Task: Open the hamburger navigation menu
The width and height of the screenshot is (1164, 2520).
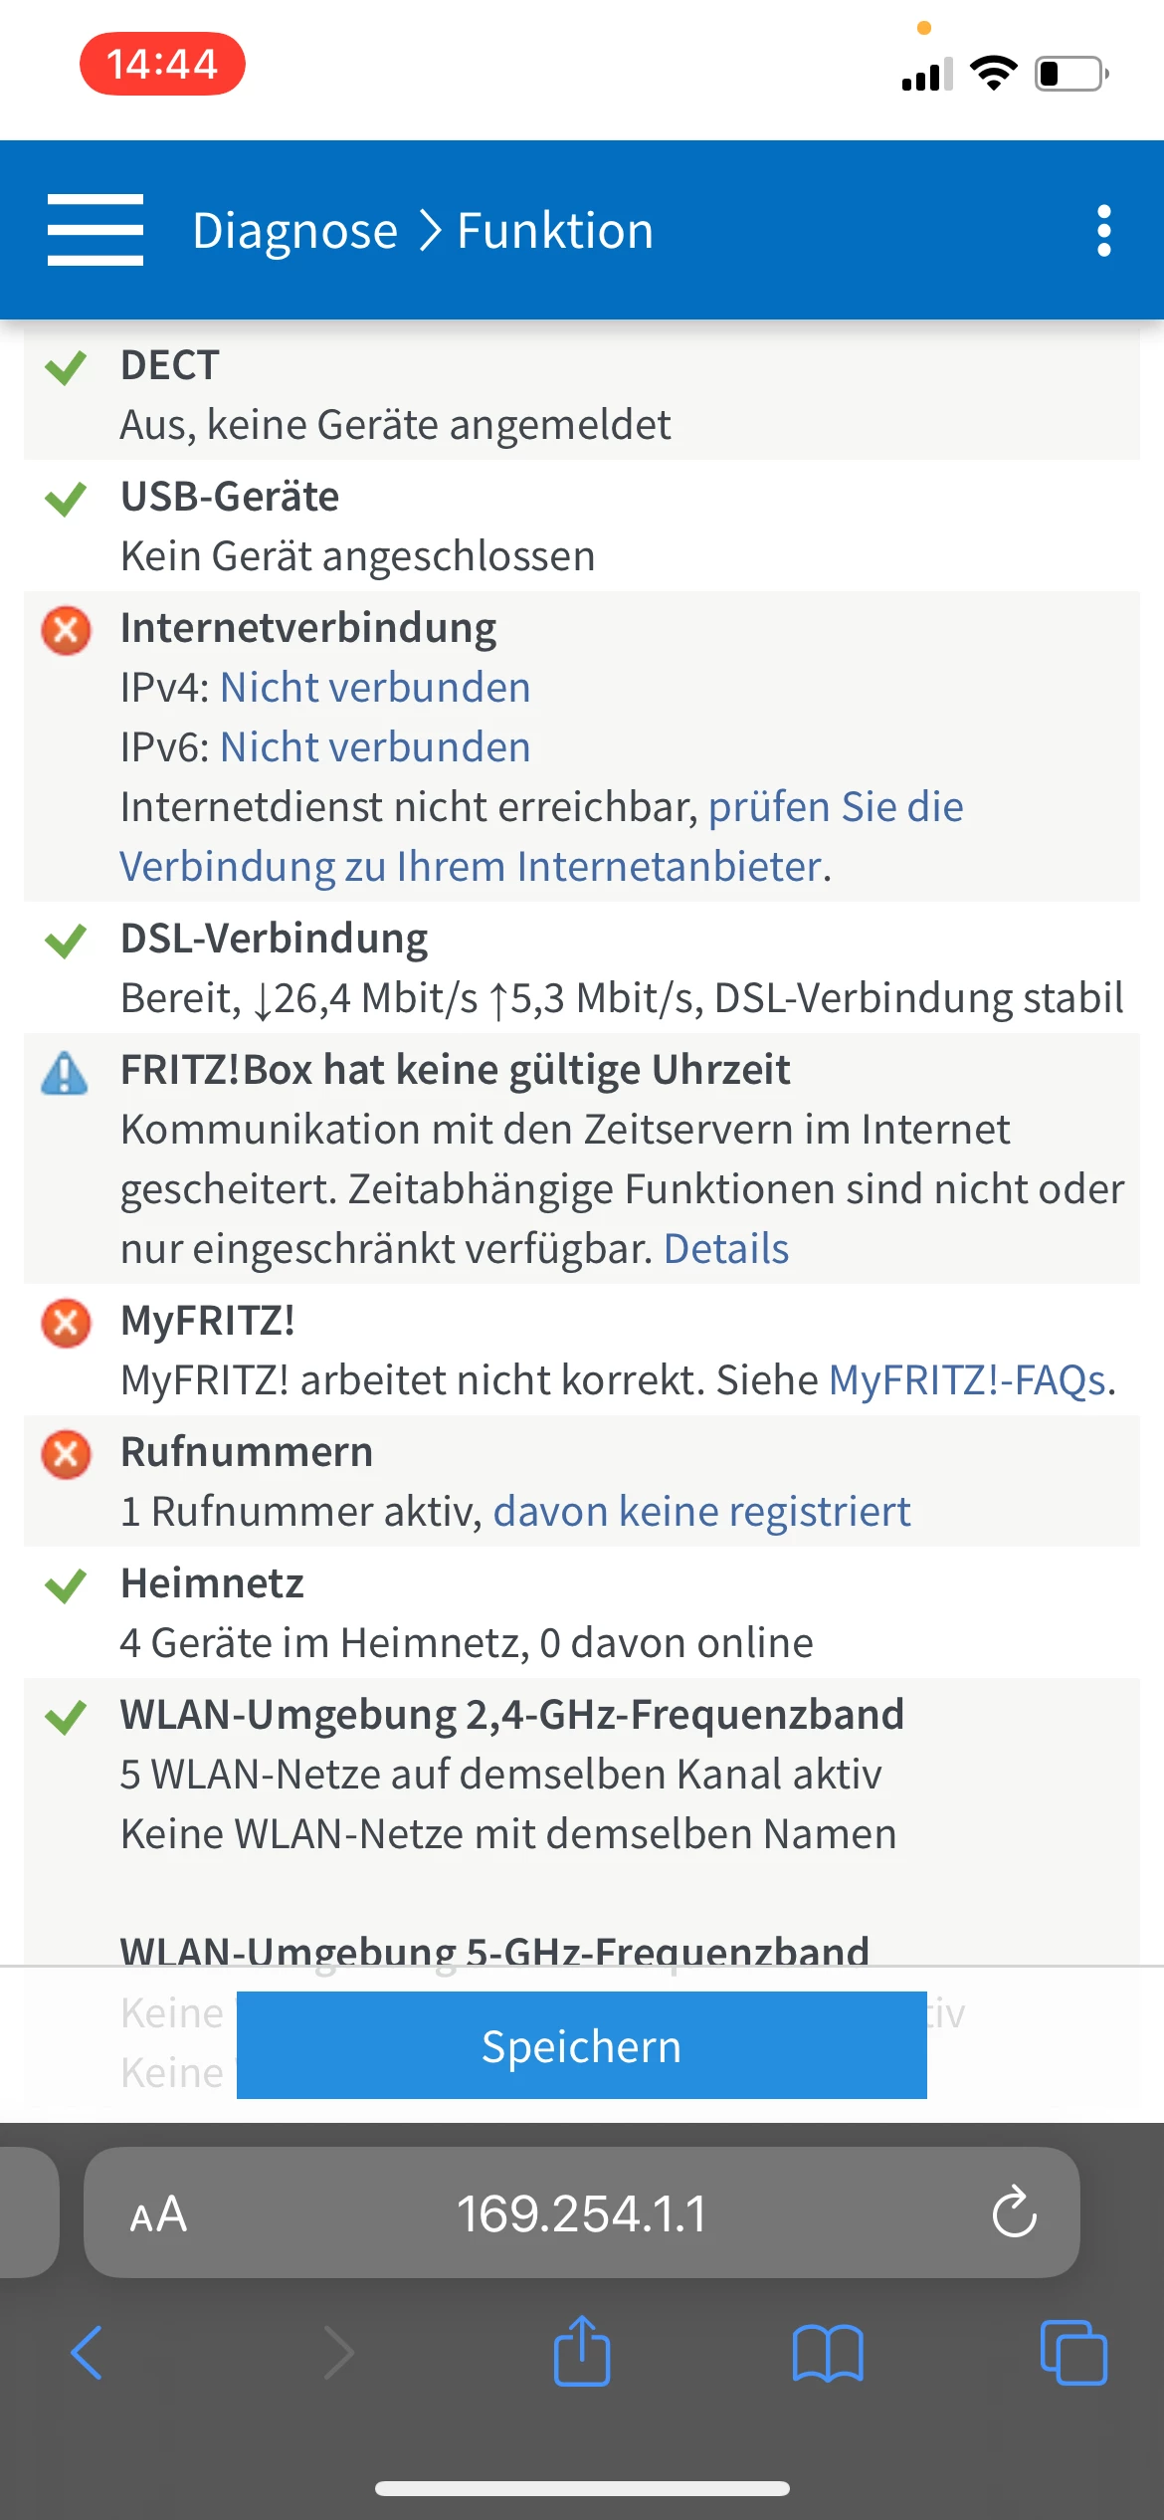Action: click(x=96, y=230)
